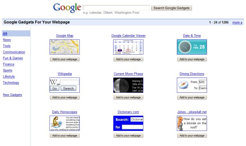Image resolution: width=246 pixels, height=146 pixels.
Task: Open the Google Calendar Viewer link
Action: (x=128, y=35)
